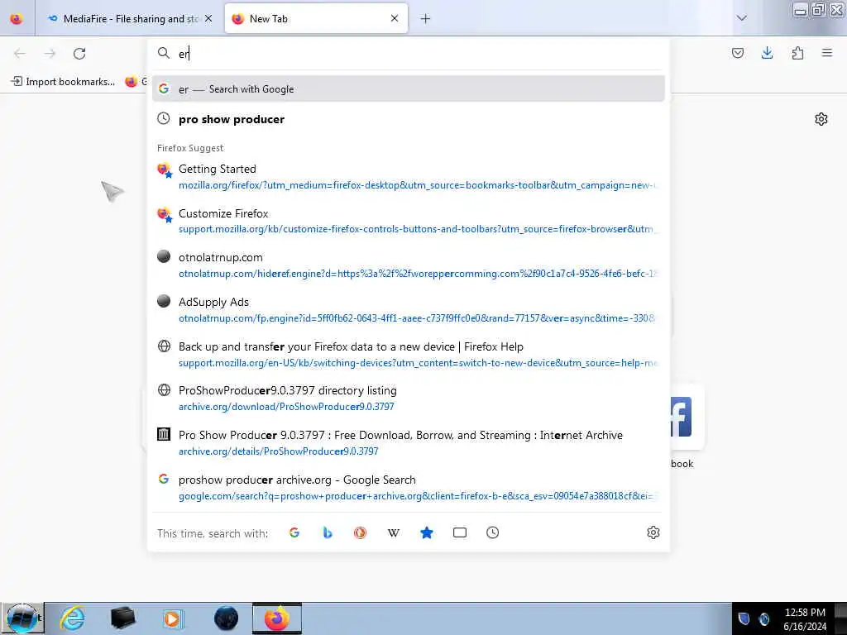This screenshot has height=635, width=847.
Task: Open Pro Show Producer Internet Archive suggestion
Action: pos(409,443)
